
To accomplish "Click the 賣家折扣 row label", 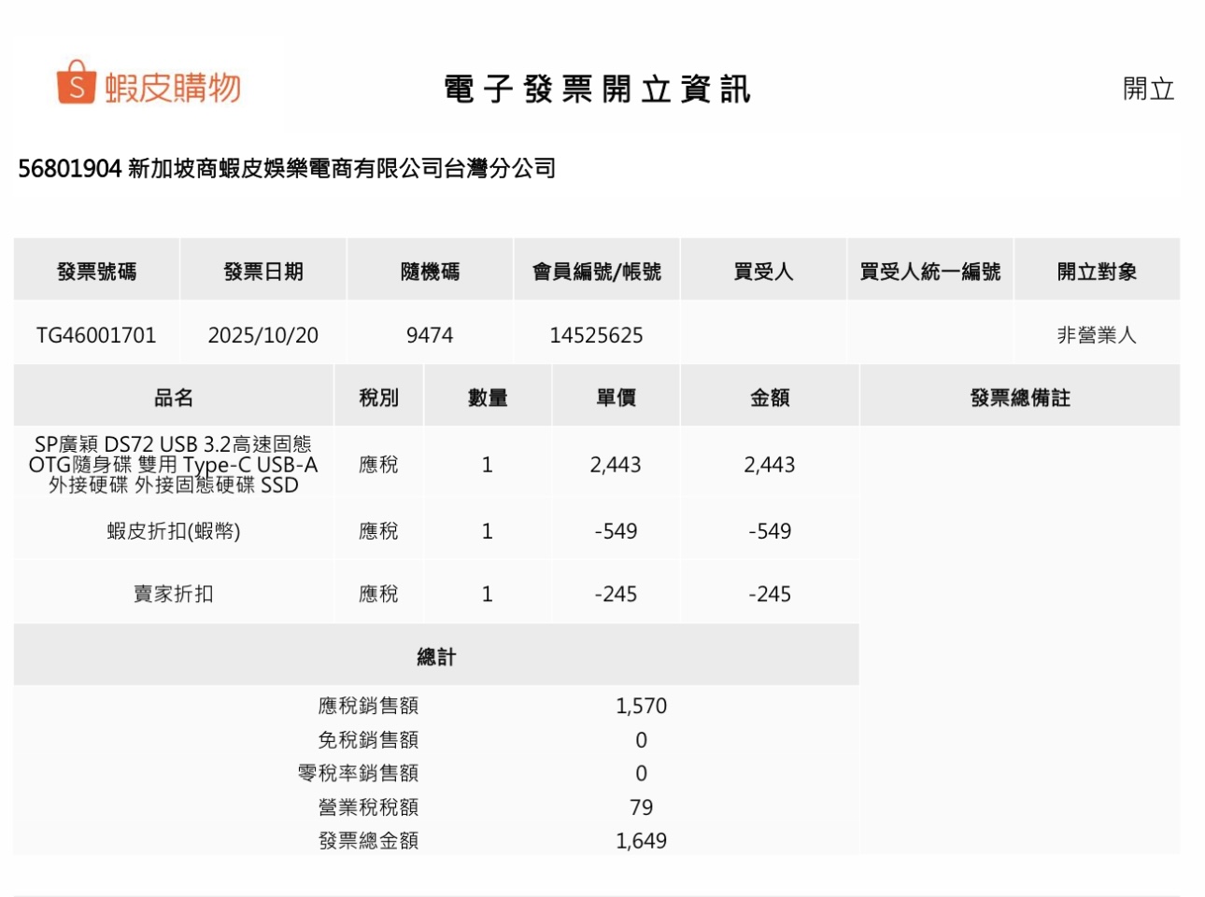I will pos(173,594).
